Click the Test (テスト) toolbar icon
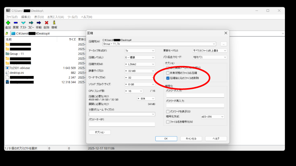Screen dimensions: 296x166 pyautogui.click(x=23, y=23)
